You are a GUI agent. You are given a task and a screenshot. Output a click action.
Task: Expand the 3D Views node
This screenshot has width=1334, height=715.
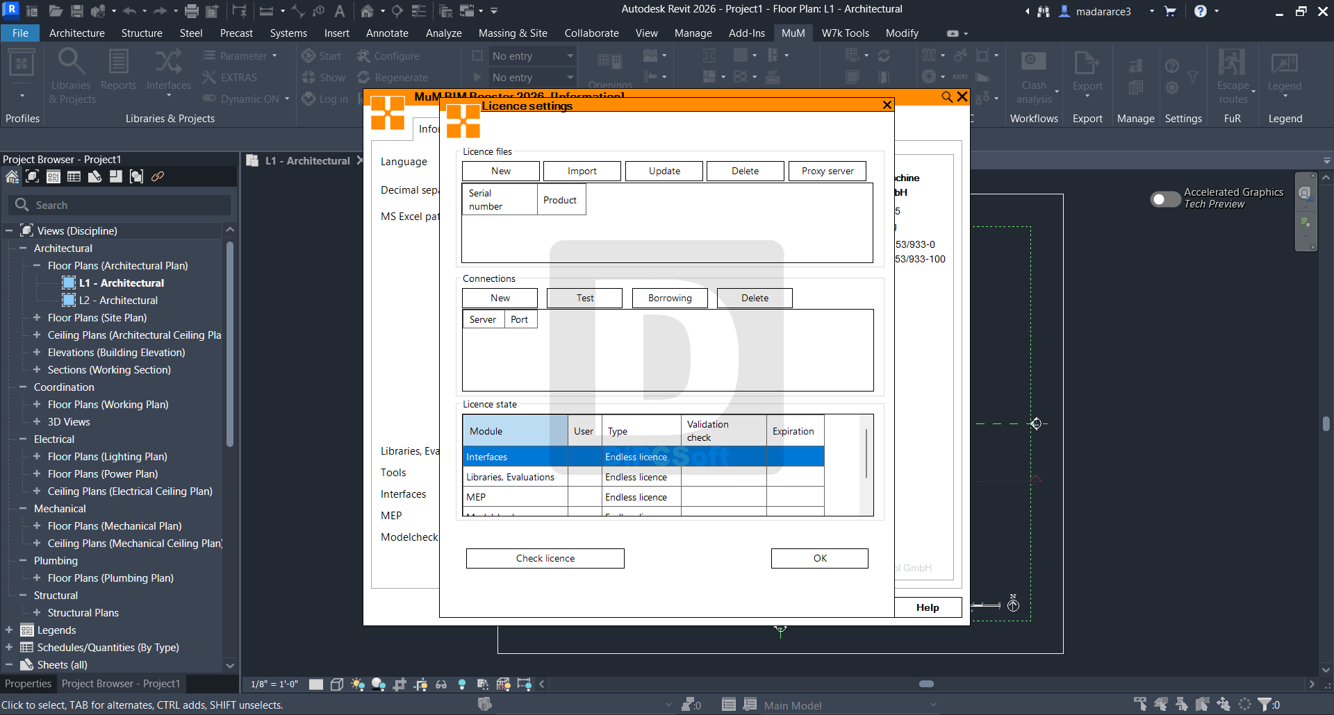click(x=37, y=421)
